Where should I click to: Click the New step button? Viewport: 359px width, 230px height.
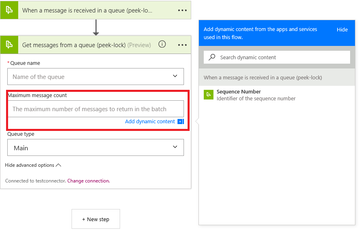tap(96, 219)
